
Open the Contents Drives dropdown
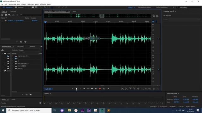pos(29,50)
